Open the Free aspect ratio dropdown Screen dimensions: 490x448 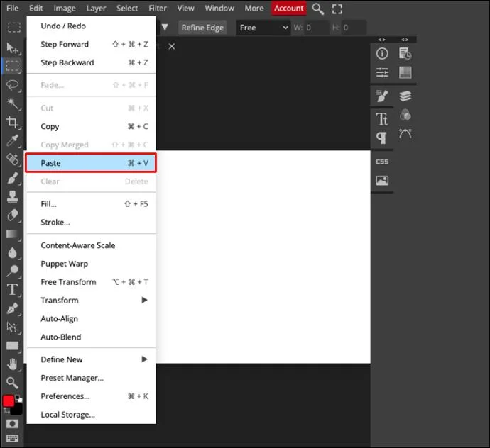263,28
